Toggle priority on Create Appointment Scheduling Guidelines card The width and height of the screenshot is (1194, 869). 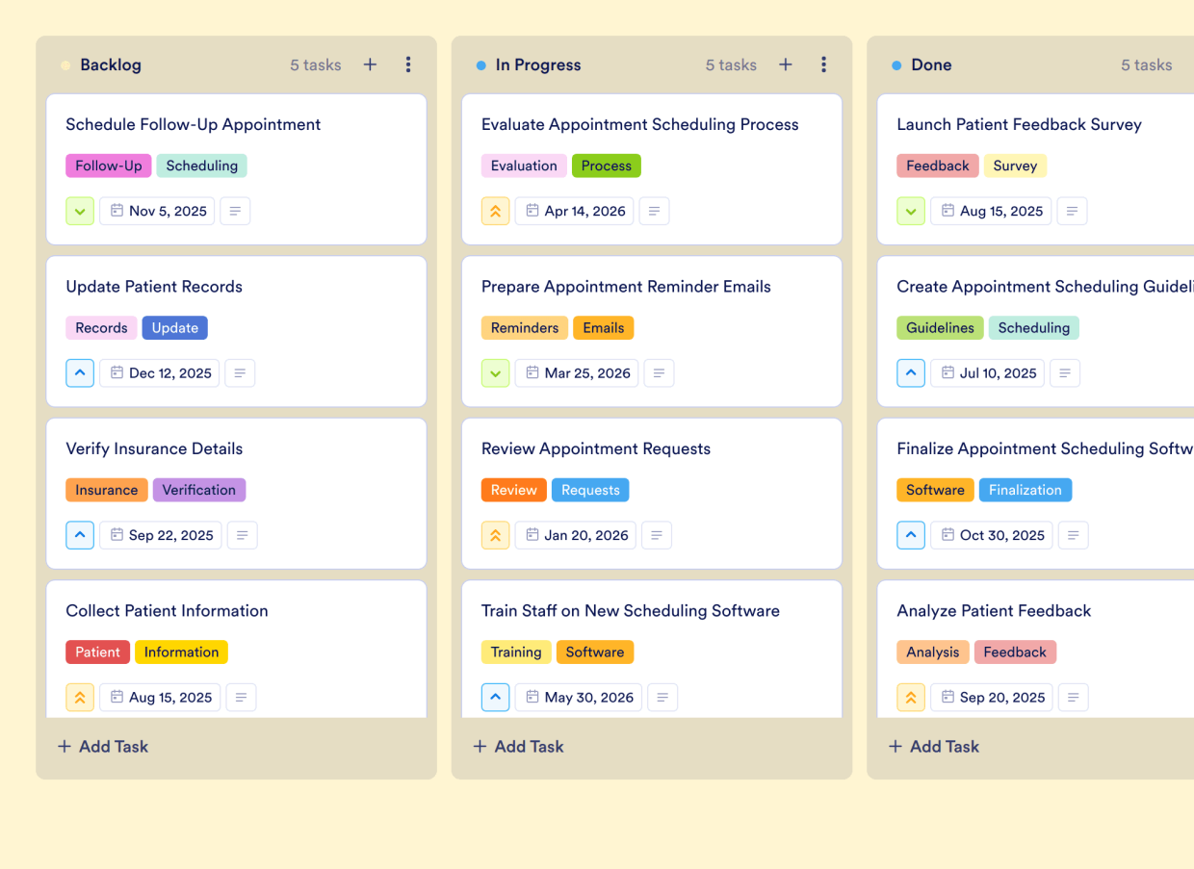[911, 372]
